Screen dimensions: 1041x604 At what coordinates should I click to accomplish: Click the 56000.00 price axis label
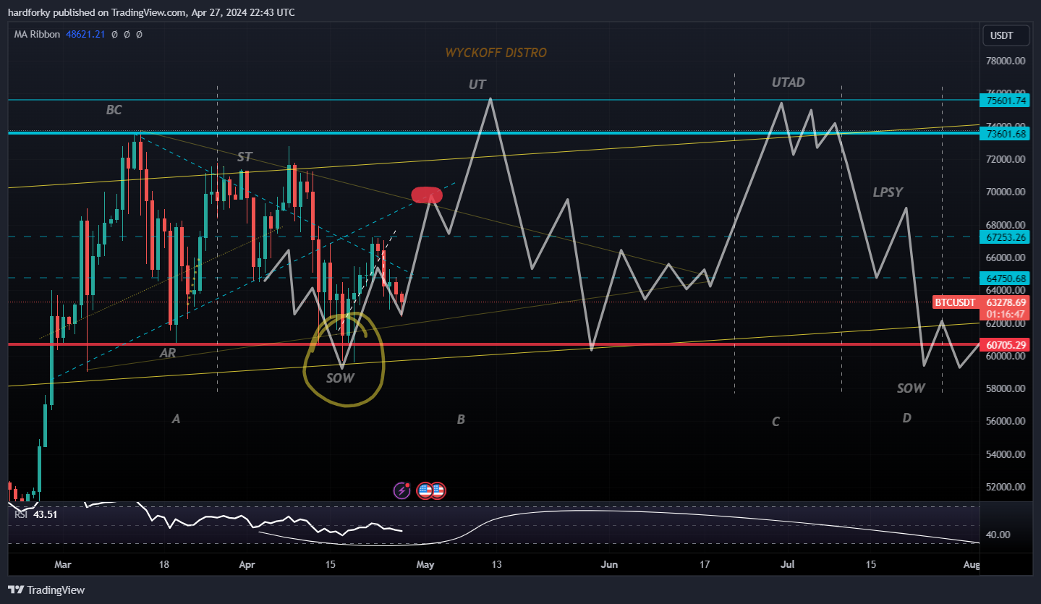coord(1006,421)
